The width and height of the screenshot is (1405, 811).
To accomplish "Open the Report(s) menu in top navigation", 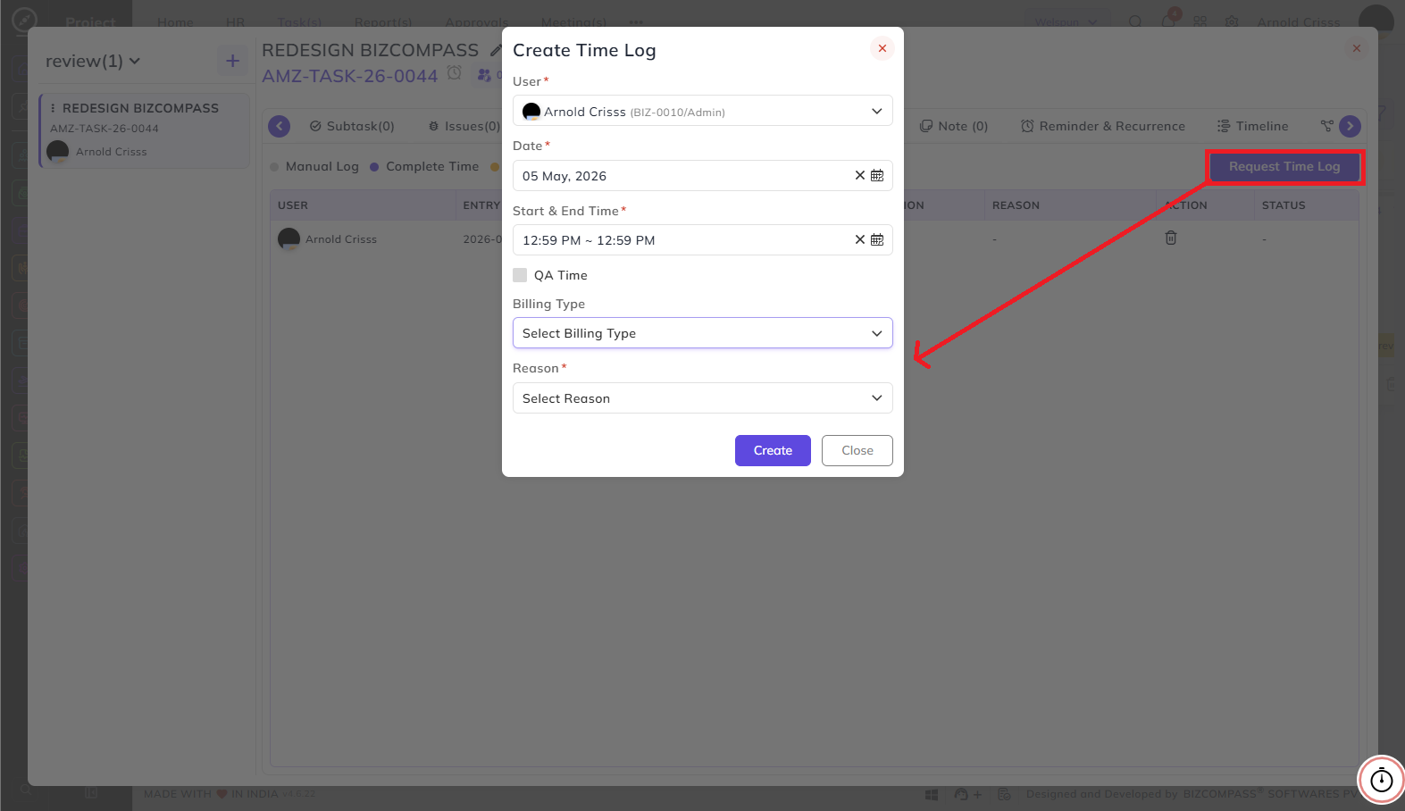I will coord(383,21).
